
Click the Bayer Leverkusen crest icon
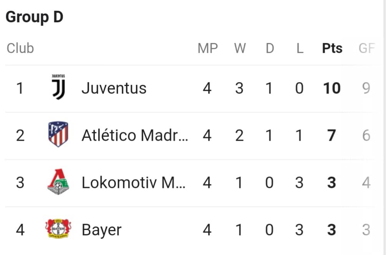click(58, 229)
